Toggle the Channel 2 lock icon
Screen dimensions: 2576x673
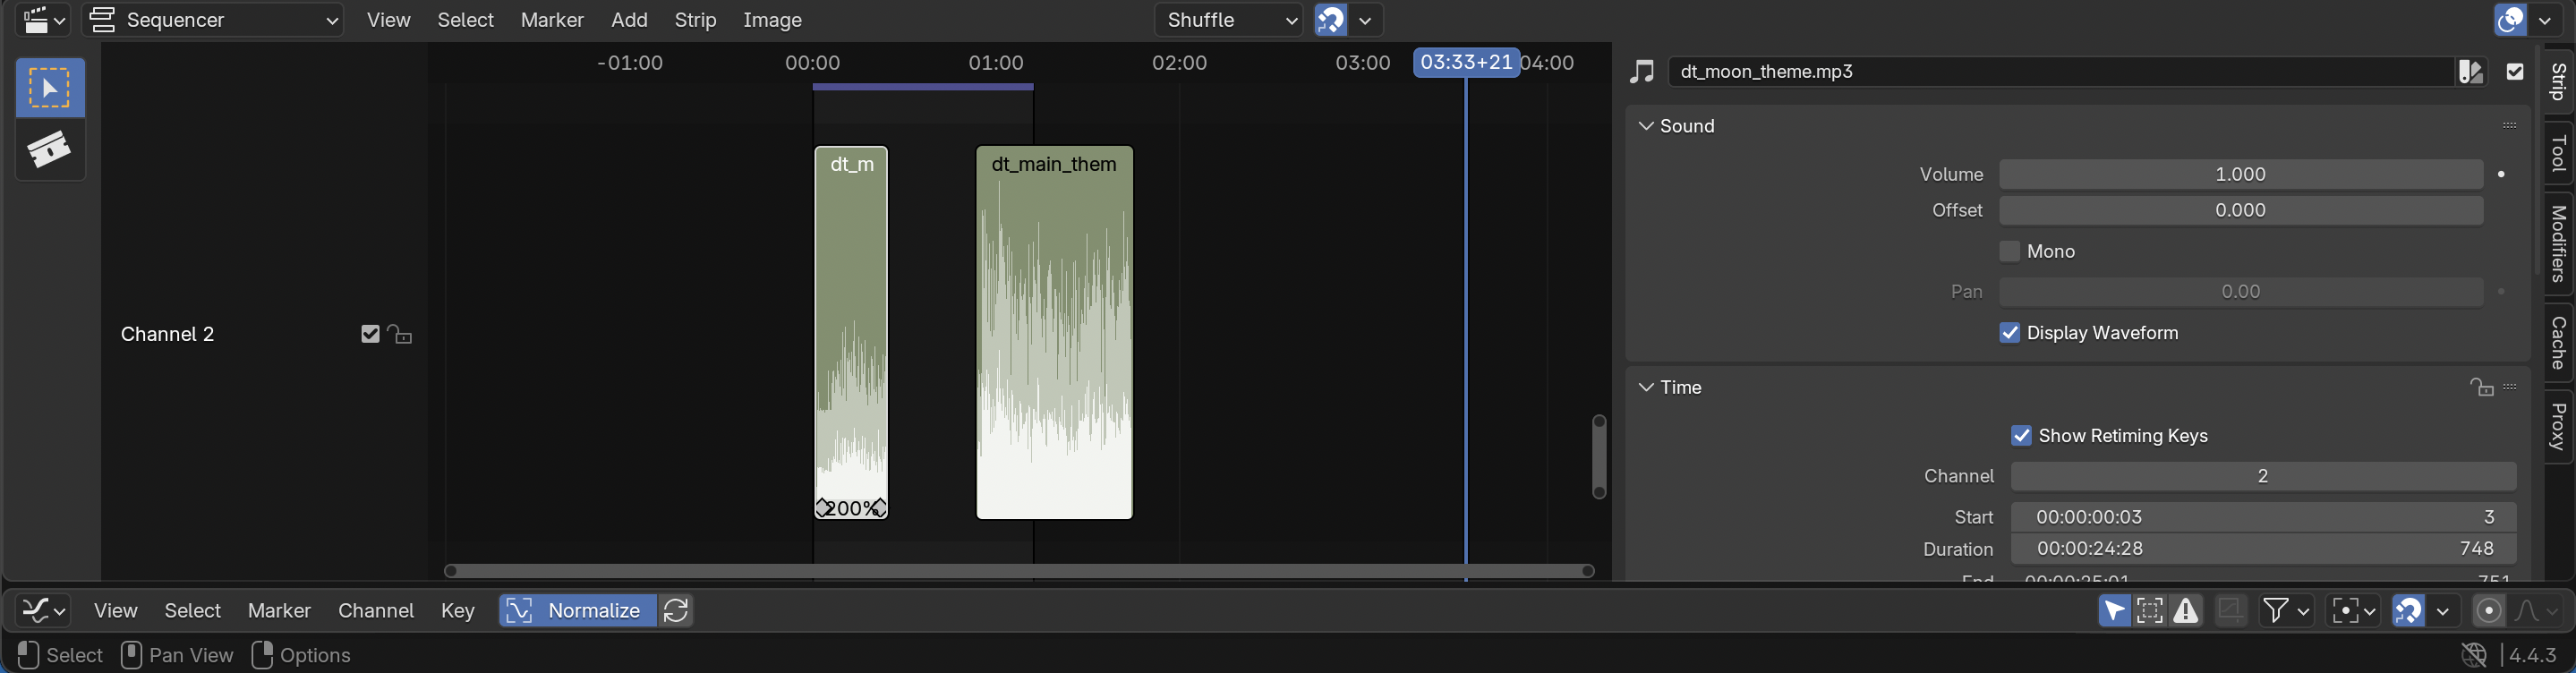(400, 334)
